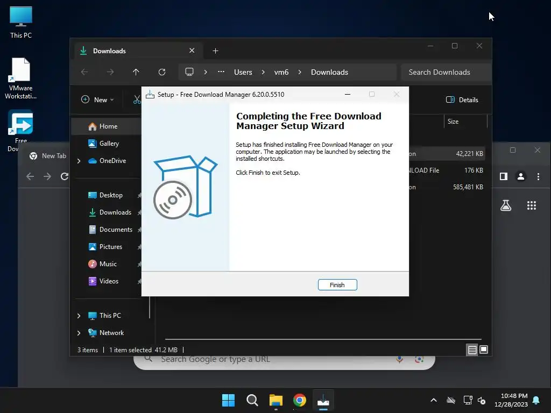Switch to the Chrome New Tab tab
This screenshot has height=413, width=551.
point(48,155)
